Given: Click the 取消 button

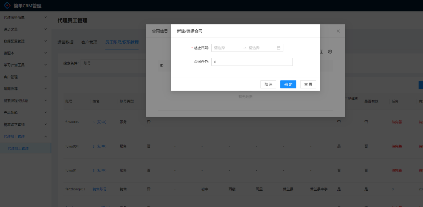Looking at the screenshot, I should pyautogui.click(x=268, y=84).
